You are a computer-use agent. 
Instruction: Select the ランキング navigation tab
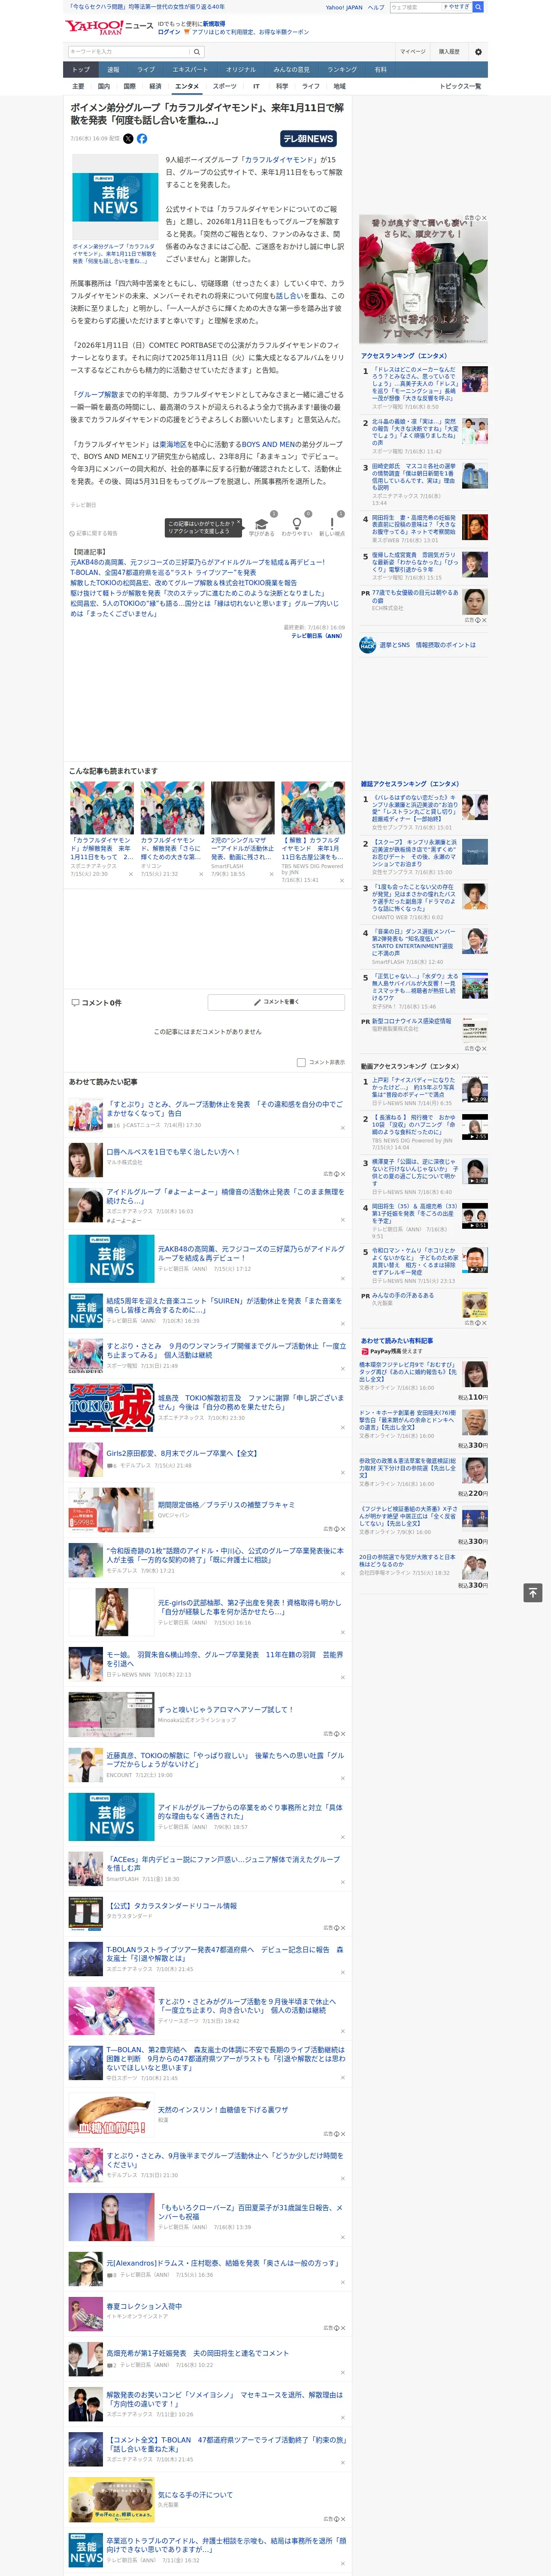[x=342, y=70]
